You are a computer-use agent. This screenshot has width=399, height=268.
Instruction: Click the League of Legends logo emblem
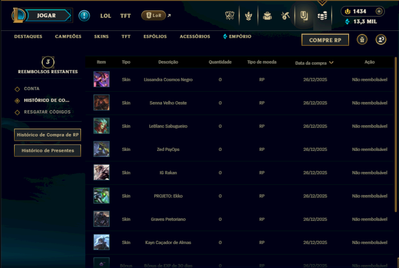[x=18, y=15]
